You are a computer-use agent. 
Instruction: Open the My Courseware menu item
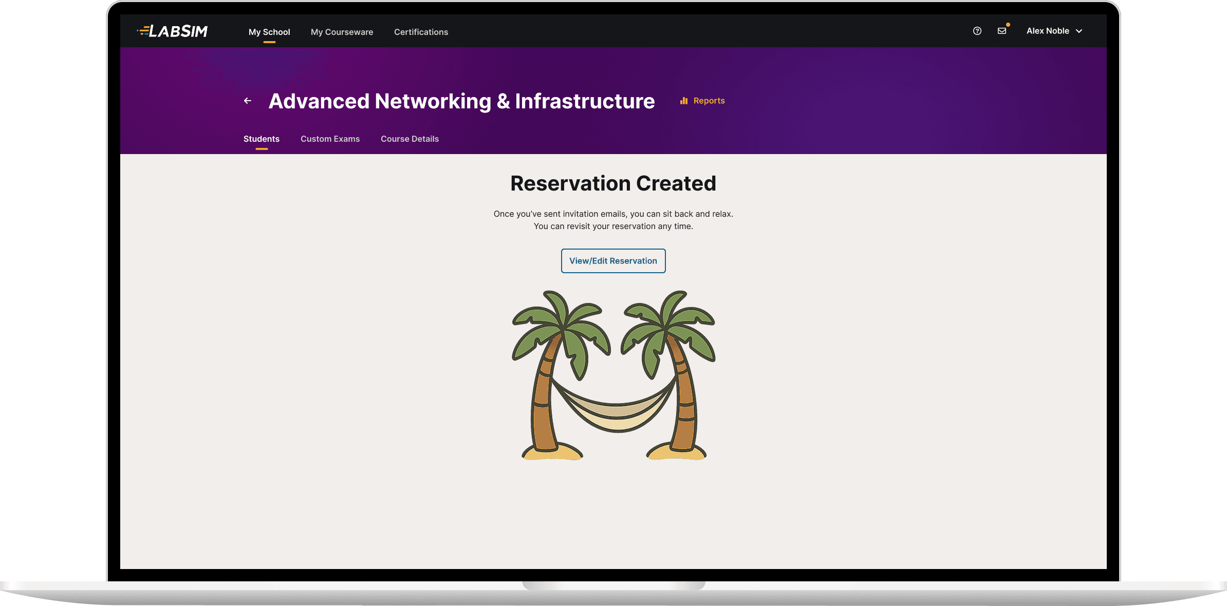pos(342,32)
